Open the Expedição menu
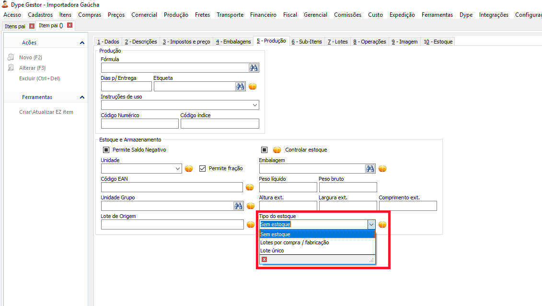Viewport: 542px width, 306px height. point(402,15)
